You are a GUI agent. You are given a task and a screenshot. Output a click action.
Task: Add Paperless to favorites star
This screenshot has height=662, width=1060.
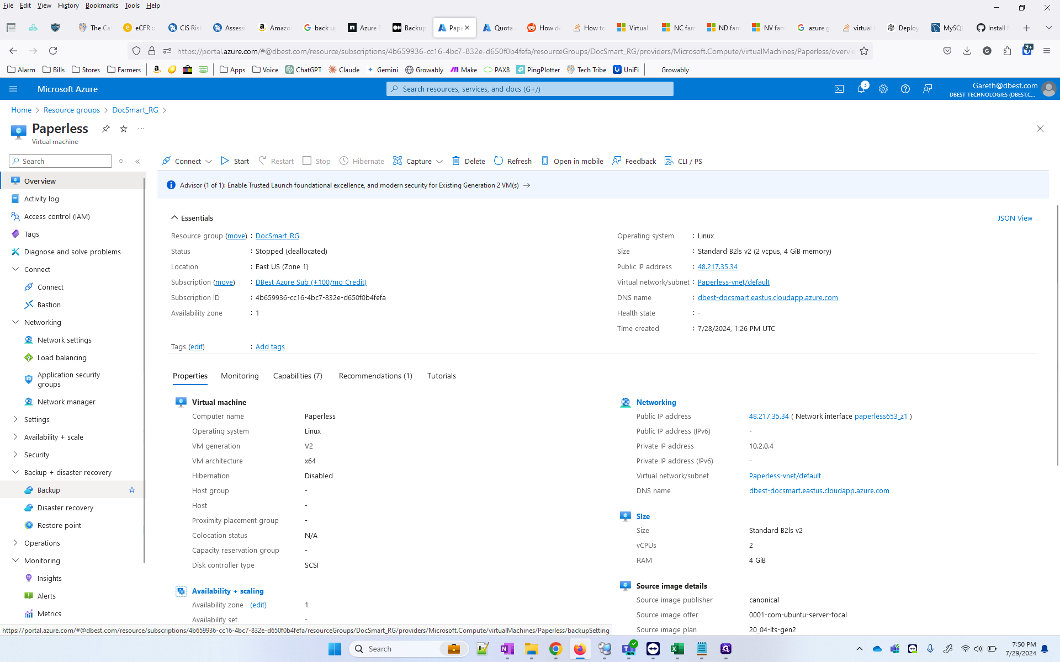pyautogui.click(x=124, y=129)
